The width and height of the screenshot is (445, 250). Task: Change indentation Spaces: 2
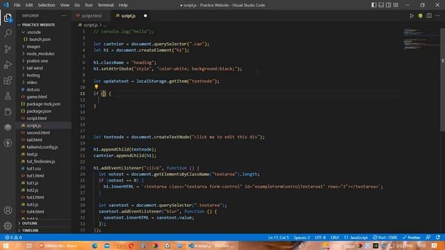tap(302, 237)
